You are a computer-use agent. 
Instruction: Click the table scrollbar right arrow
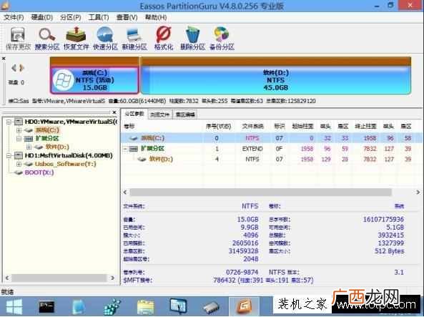click(x=418, y=192)
